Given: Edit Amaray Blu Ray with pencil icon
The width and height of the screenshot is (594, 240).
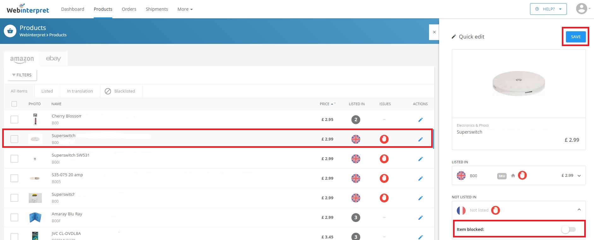Looking at the screenshot, I should [x=420, y=218].
